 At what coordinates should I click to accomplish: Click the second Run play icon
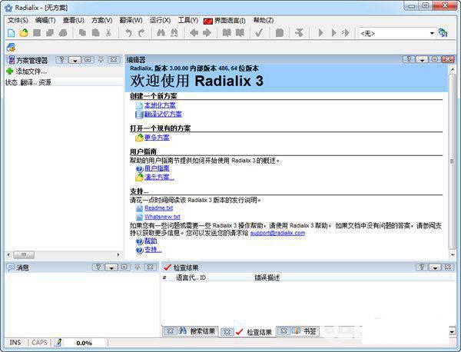click(x=333, y=33)
